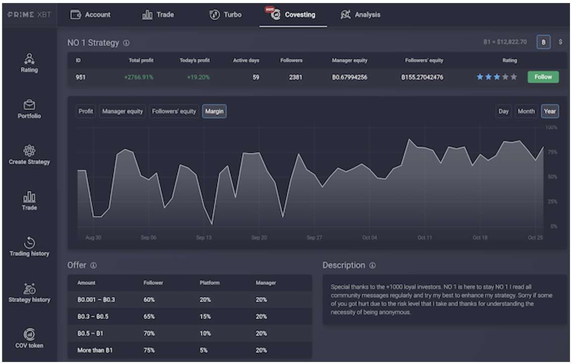Open Rating icon in sidebar

[29, 59]
